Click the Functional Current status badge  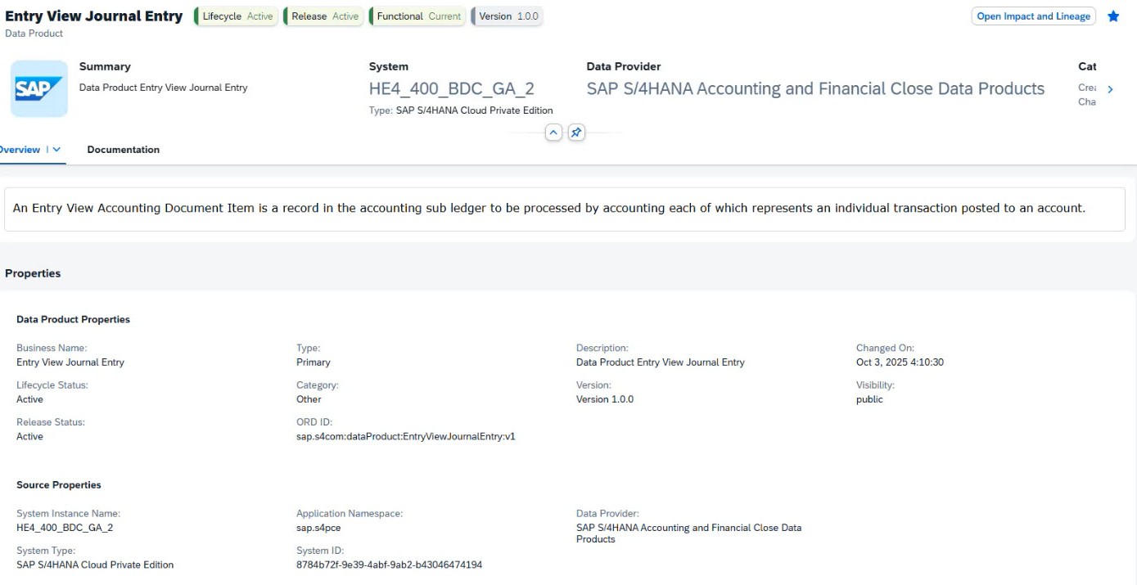[418, 16]
